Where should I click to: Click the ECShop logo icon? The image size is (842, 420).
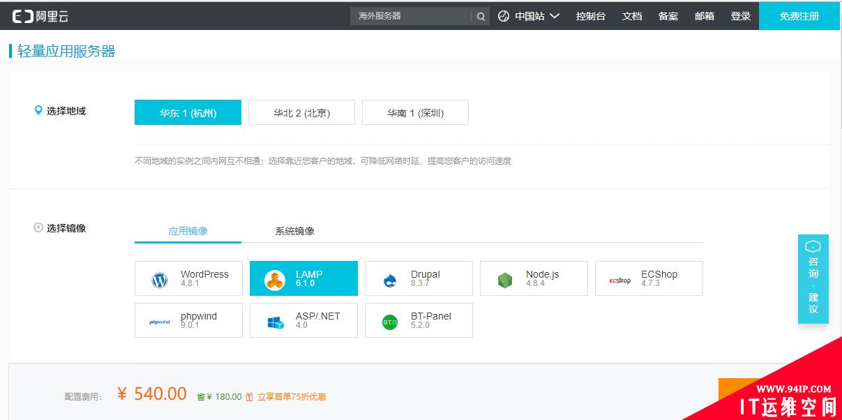pyautogui.click(x=619, y=280)
